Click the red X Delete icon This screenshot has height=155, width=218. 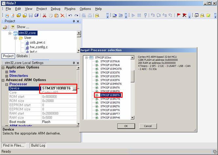(x=63, y=15)
